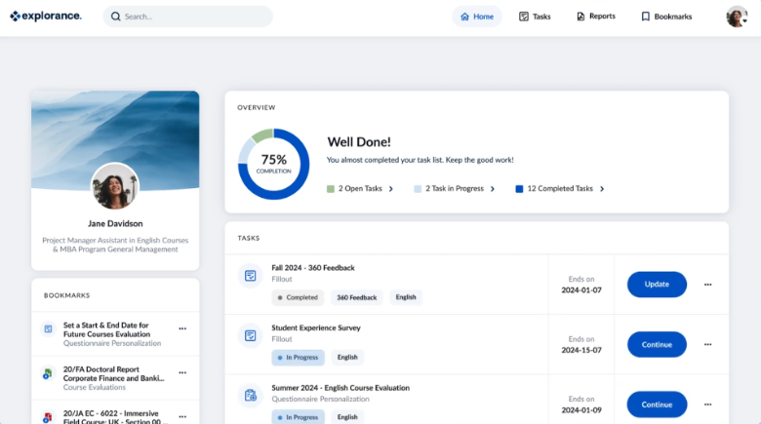
Task: Expand the 12 Completed Tasks chevron
Action: click(602, 189)
